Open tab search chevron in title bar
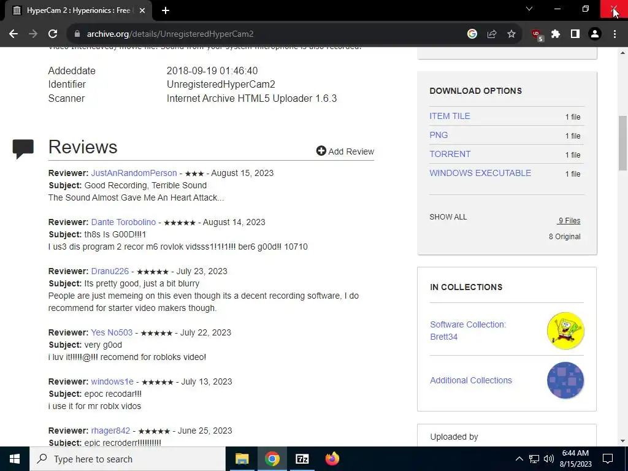Image resolution: width=628 pixels, height=471 pixels. 529,9
